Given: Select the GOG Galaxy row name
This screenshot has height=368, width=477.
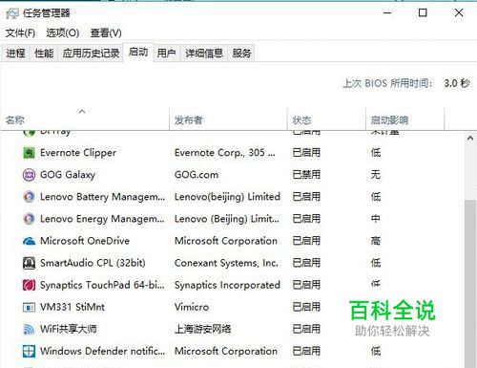Looking at the screenshot, I should coord(68,175).
